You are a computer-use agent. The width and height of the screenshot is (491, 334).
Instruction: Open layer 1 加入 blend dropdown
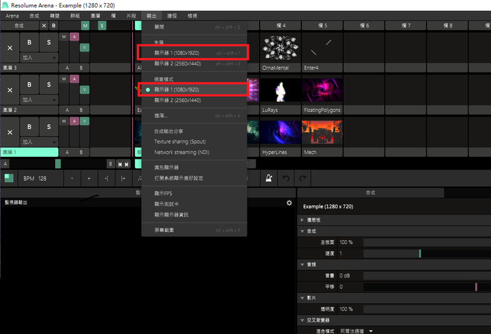tap(39, 142)
